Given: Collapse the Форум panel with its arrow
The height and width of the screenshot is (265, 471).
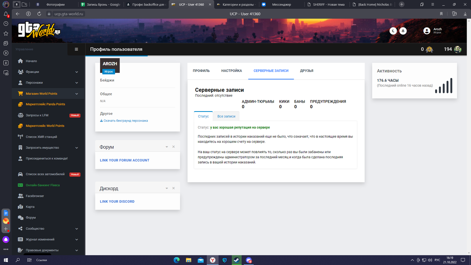Looking at the screenshot, I should 167,147.
